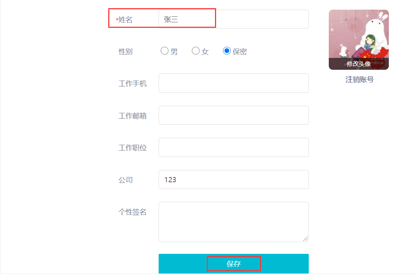Click the 工作职位 job position input field
The width and height of the screenshot is (417, 275).
pyautogui.click(x=234, y=147)
